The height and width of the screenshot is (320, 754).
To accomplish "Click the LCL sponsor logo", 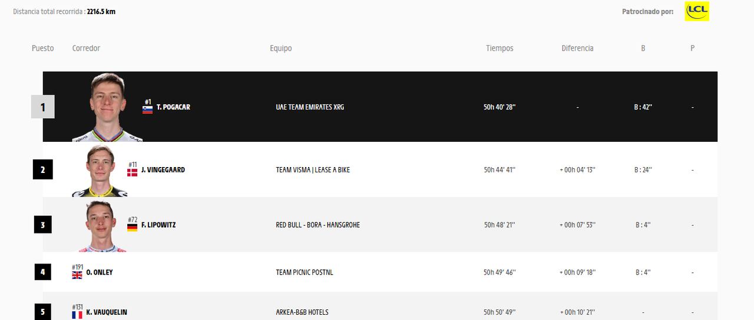I will [x=696, y=11].
